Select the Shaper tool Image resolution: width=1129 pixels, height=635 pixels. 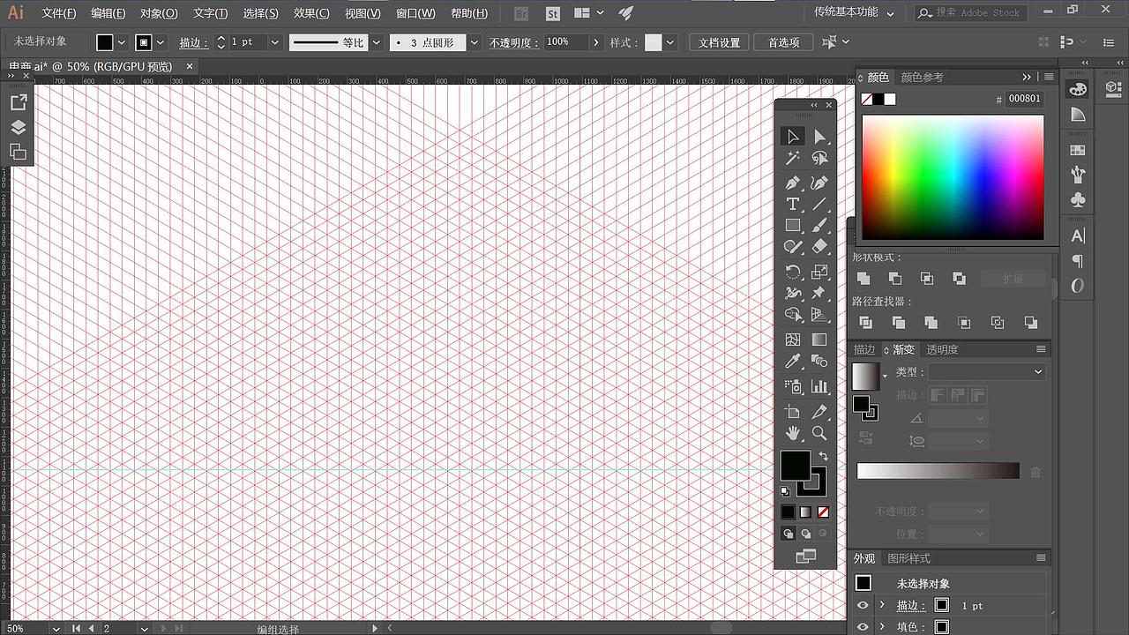[x=792, y=248]
